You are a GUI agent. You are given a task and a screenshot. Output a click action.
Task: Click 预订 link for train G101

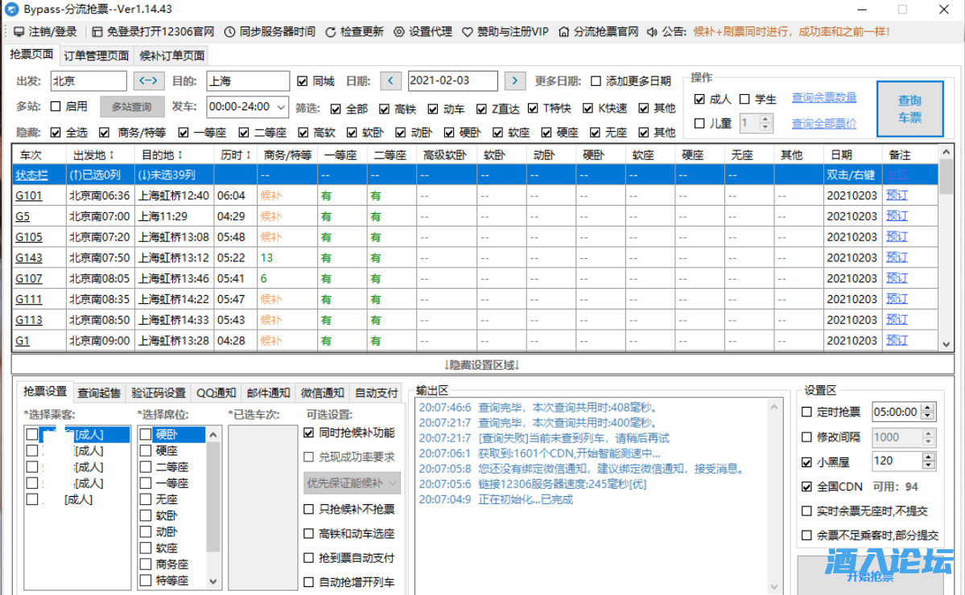tap(897, 195)
